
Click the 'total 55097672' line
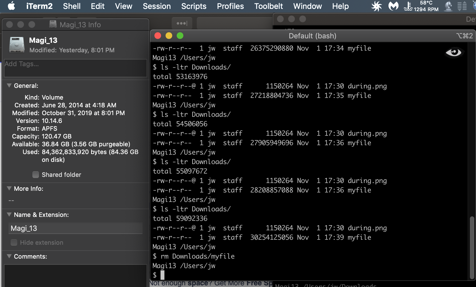click(180, 171)
